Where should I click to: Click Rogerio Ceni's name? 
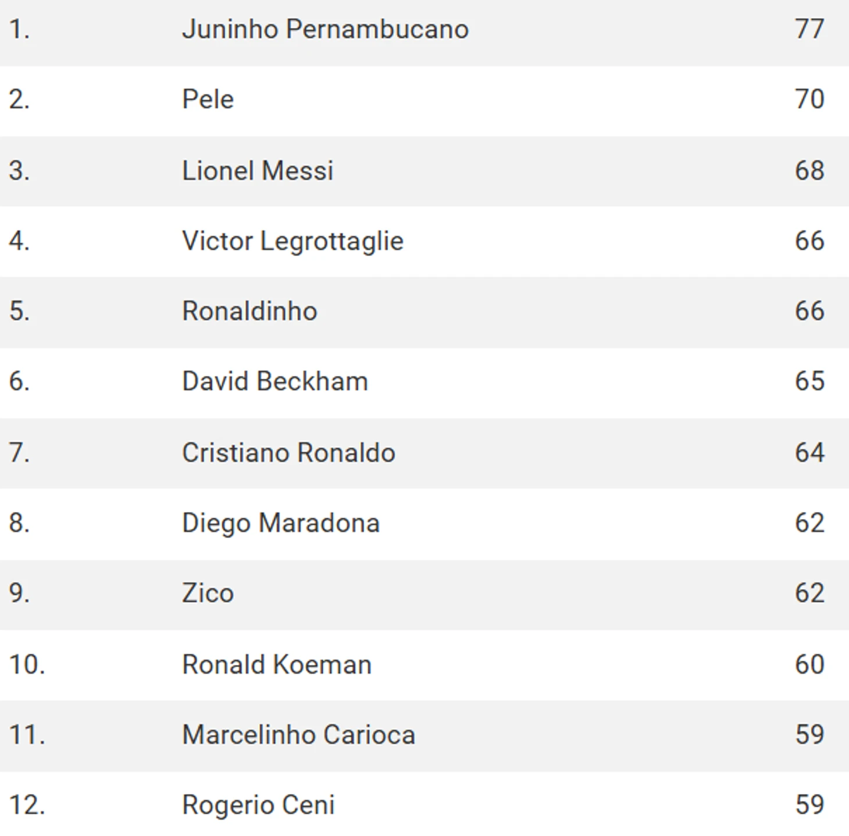(258, 805)
